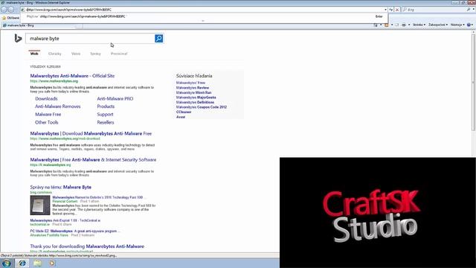Click the news article thumbnail image
This screenshot has width=476, height=268.
pyautogui.click(x=40, y=205)
